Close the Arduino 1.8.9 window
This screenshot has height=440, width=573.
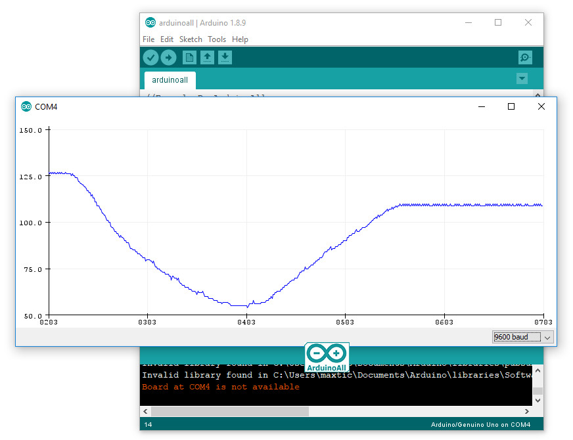[528, 22]
